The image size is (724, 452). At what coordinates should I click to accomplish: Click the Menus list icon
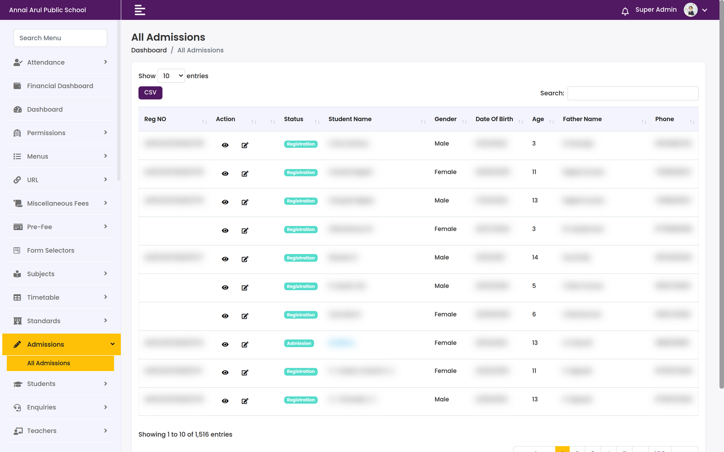coord(17,156)
